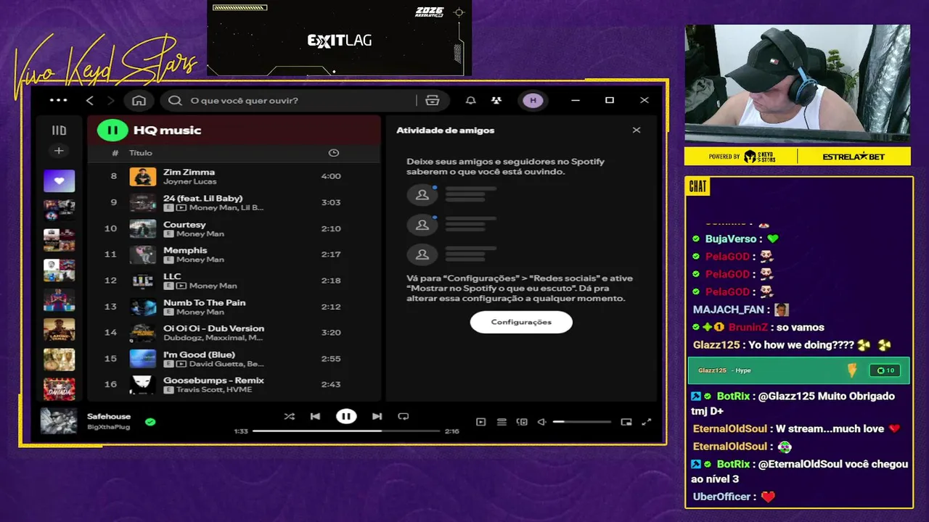Viewport: 929px width, 522px height.
Task: Select the Numb To The Pain track
Action: [x=234, y=307]
